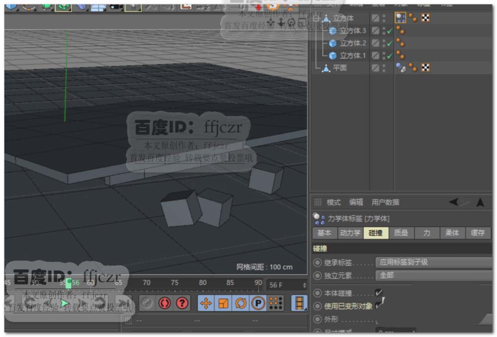Click the attribute manager up arrow

[x=480, y=202]
